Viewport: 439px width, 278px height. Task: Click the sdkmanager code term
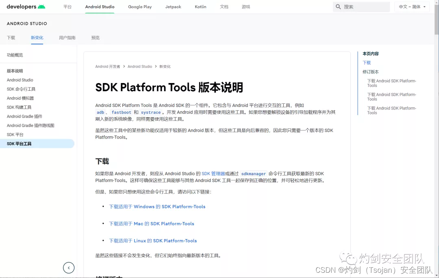click(253, 173)
